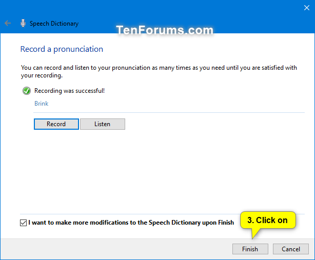Click the Cancel button
The image size is (315, 260).
coord(291,249)
